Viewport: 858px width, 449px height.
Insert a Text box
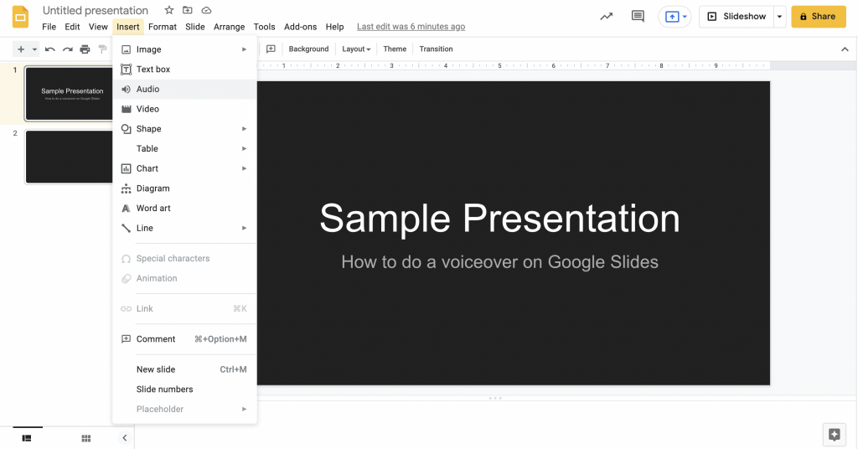[x=184, y=69]
